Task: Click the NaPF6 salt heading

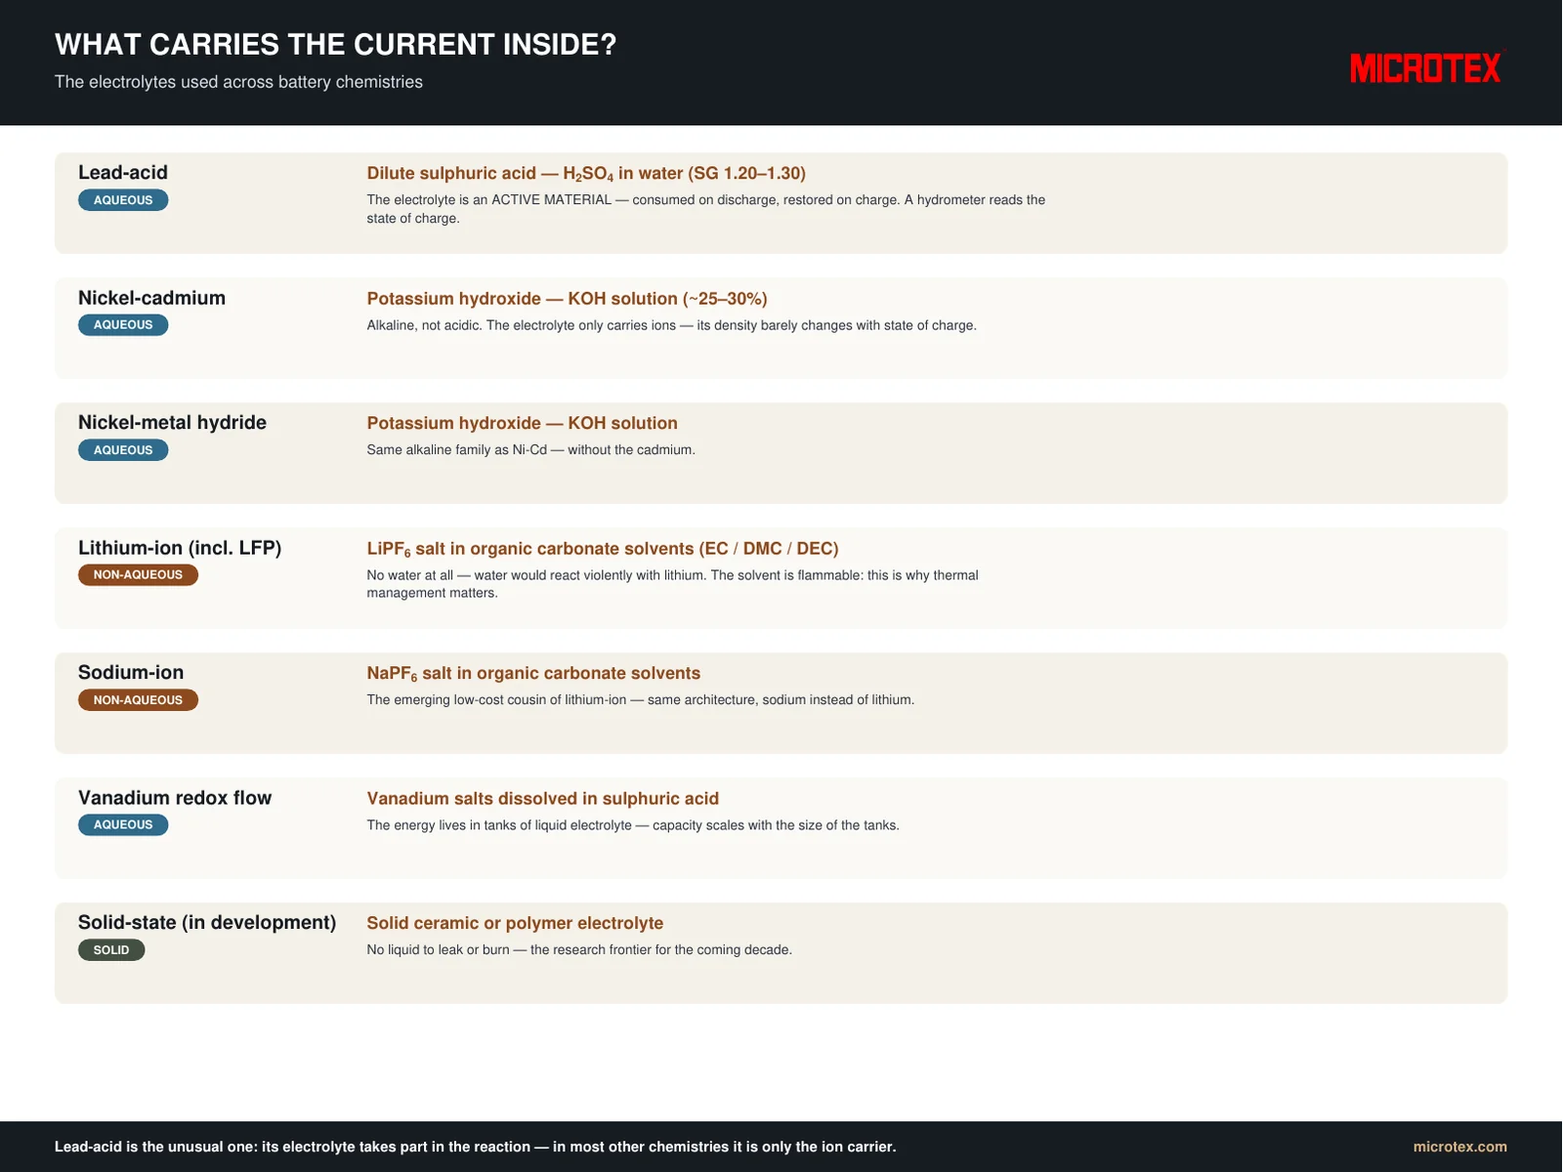Action: point(533,674)
